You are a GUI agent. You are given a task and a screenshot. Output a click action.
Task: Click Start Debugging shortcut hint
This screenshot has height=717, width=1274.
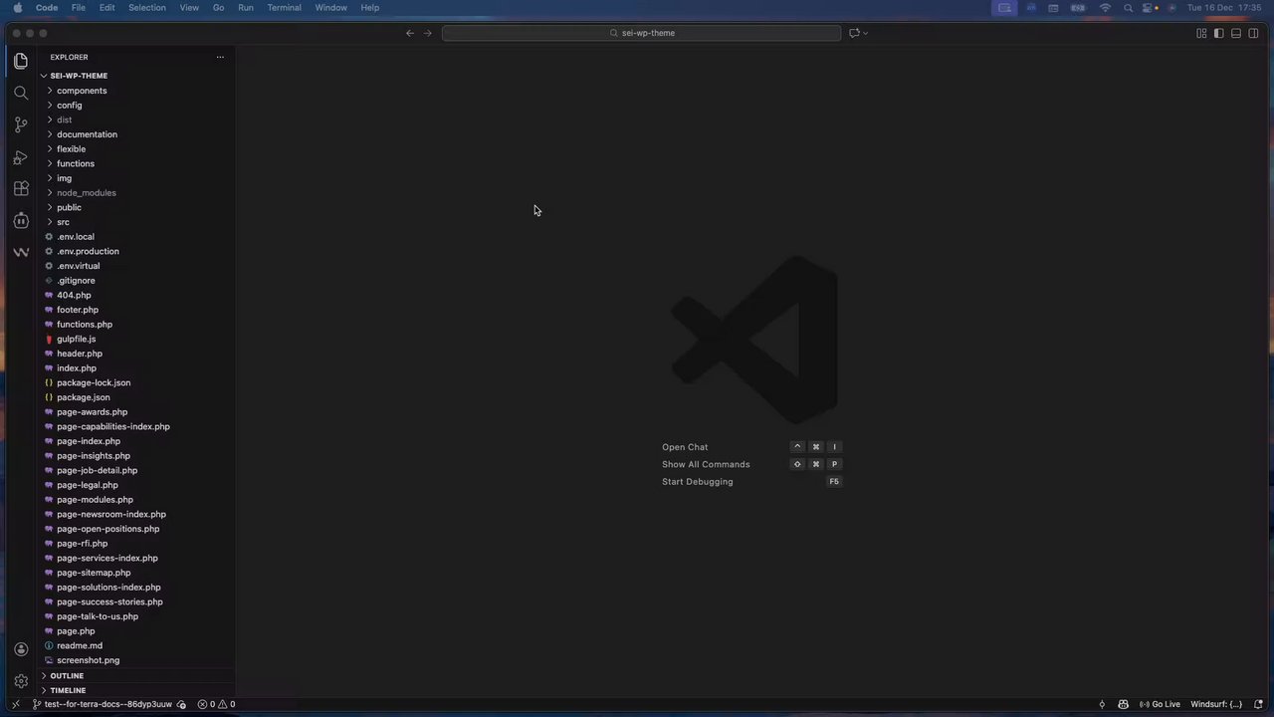[697, 482]
